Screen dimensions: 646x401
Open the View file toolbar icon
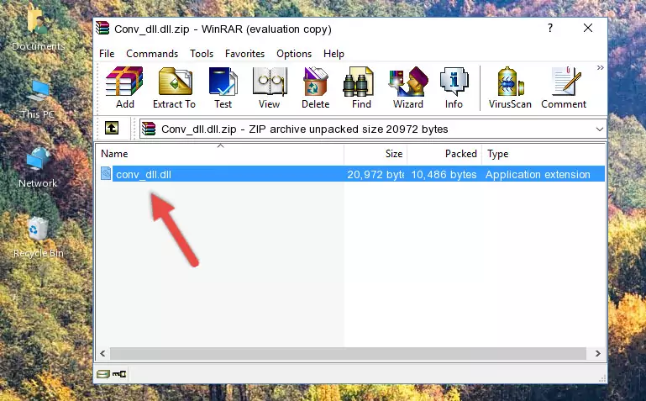270,87
